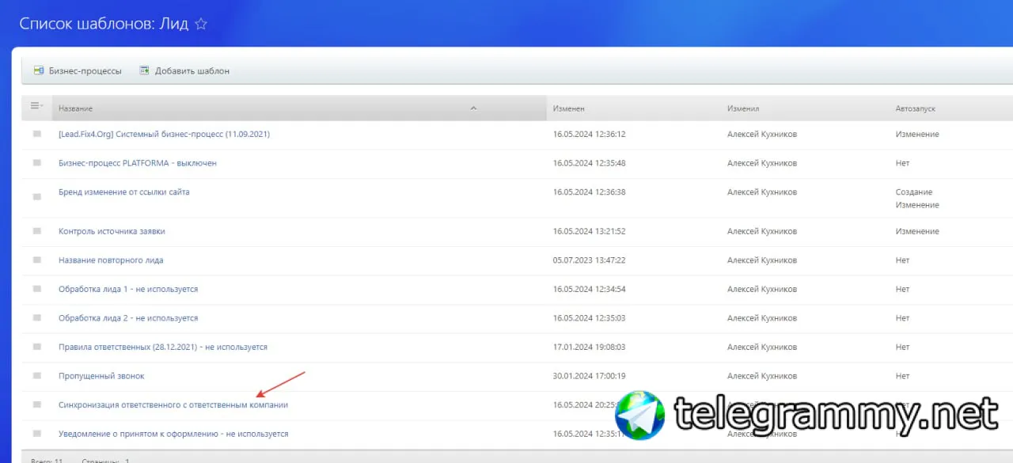1013x463 pixels.
Task: Open Бренд изменение от ссылки сайта template
Action: pyautogui.click(x=124, y=192)
